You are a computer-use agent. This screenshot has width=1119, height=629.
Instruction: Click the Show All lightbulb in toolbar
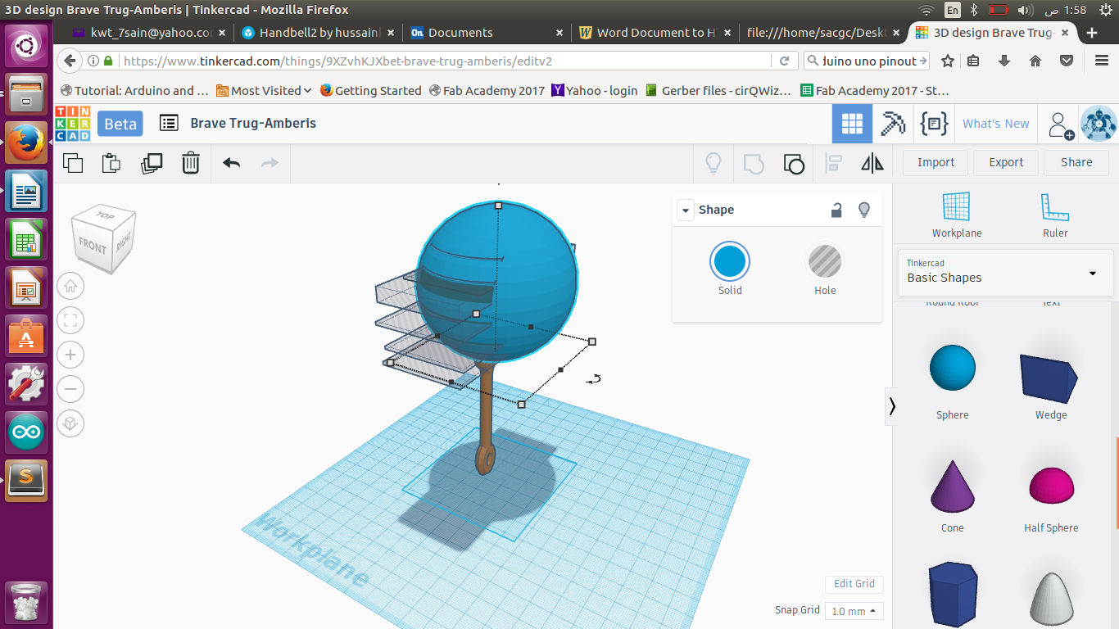tap(714, 163)
